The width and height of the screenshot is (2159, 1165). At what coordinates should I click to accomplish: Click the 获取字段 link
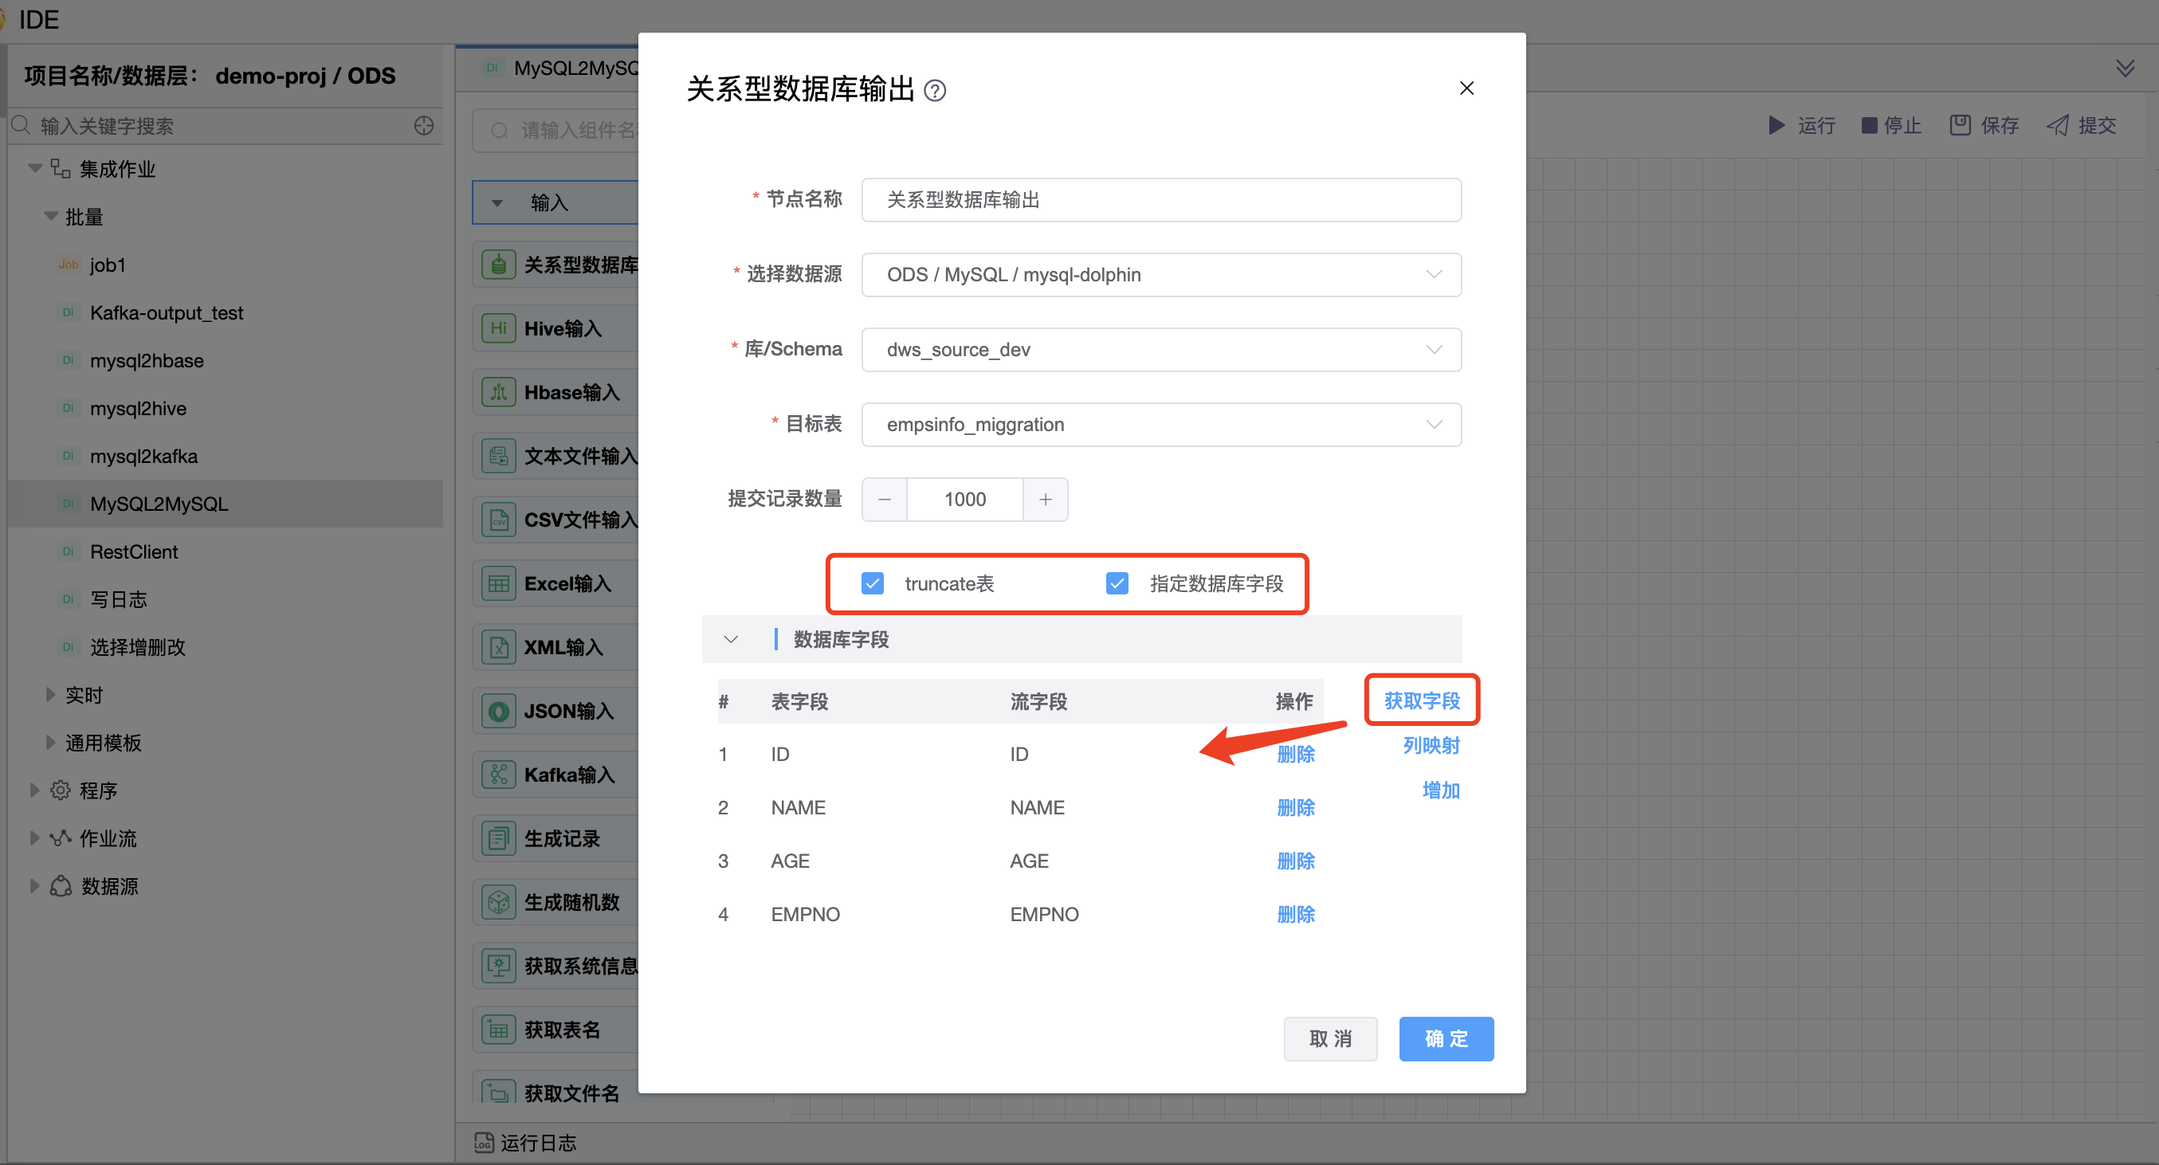pyautogui.click(x=1422, y=700)
